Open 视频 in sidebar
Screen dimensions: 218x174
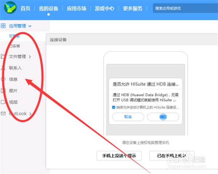pos(13,102)
